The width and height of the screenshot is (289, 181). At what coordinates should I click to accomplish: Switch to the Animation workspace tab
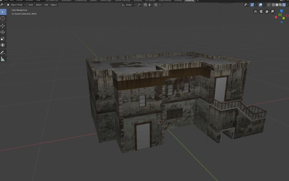[x=66, y=1]
